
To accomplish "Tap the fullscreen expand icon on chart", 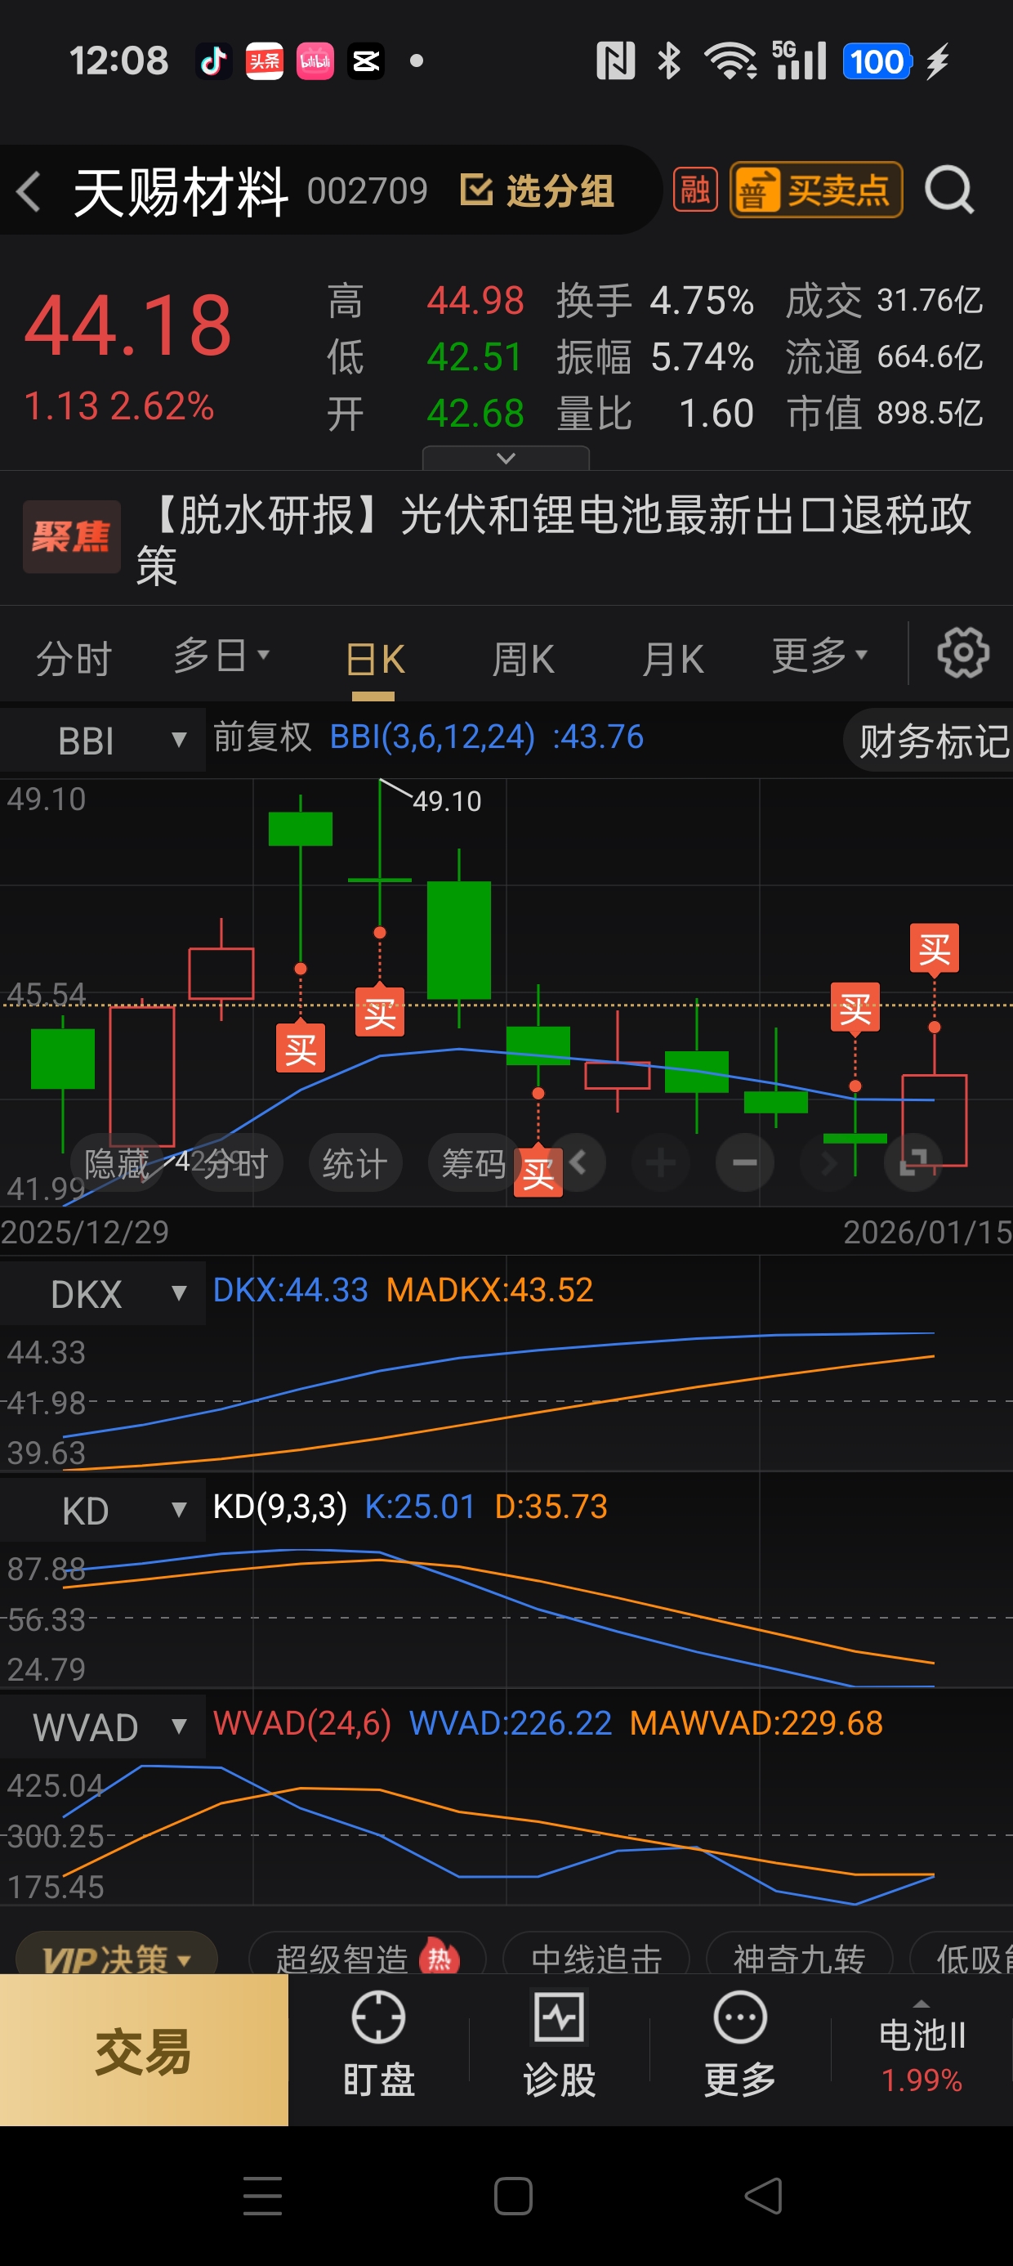I will click(913, 1163).
